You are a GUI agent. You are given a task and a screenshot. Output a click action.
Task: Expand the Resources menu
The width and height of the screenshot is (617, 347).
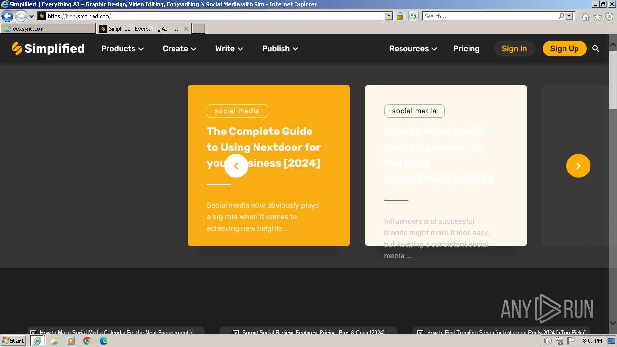tap(413, 49)
